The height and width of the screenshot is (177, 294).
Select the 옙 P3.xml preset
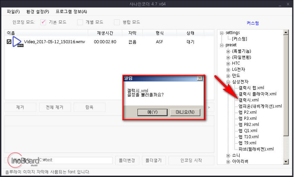coord(248,118)
